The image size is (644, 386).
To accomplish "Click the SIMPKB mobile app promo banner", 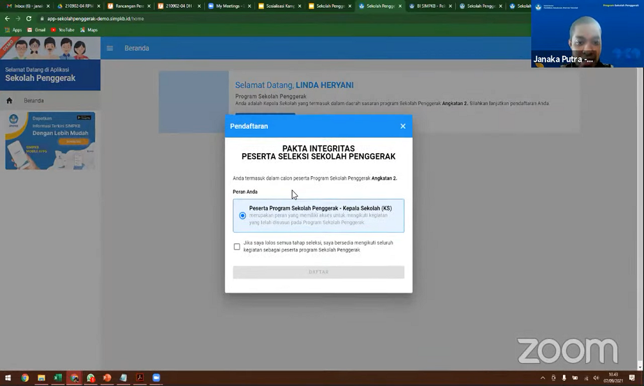I will (50, 141).
